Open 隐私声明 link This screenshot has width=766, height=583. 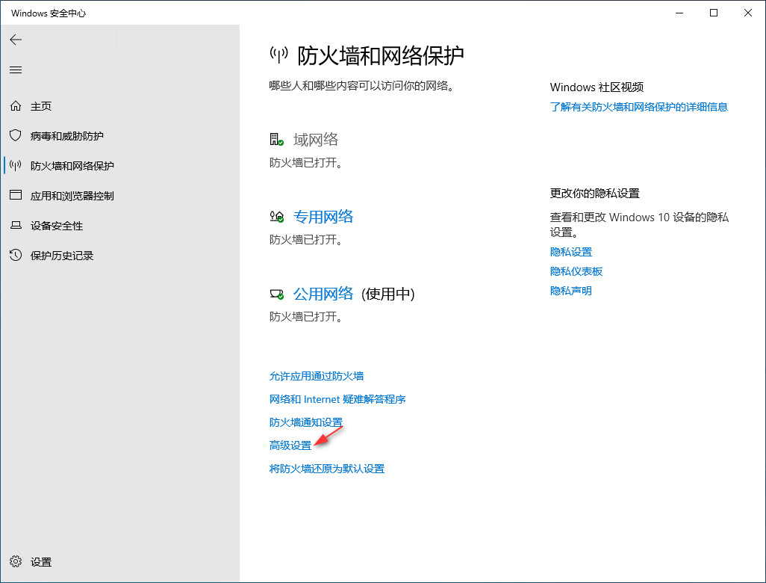[571, 291]
